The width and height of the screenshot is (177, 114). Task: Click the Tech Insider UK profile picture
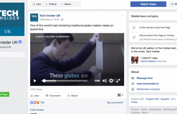tap(12, 19)
